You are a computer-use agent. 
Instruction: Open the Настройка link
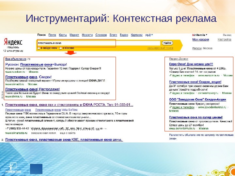[224, 40]
